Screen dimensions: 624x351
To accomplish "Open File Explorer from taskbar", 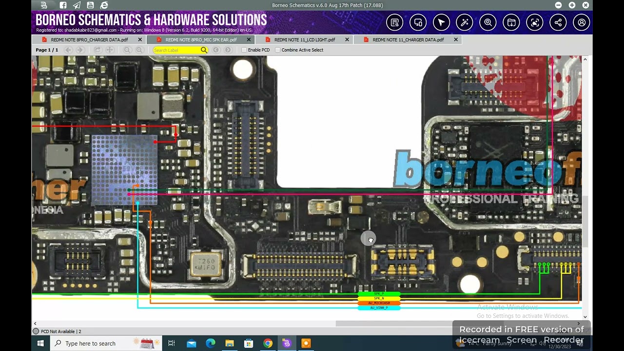I will (229, 343).
